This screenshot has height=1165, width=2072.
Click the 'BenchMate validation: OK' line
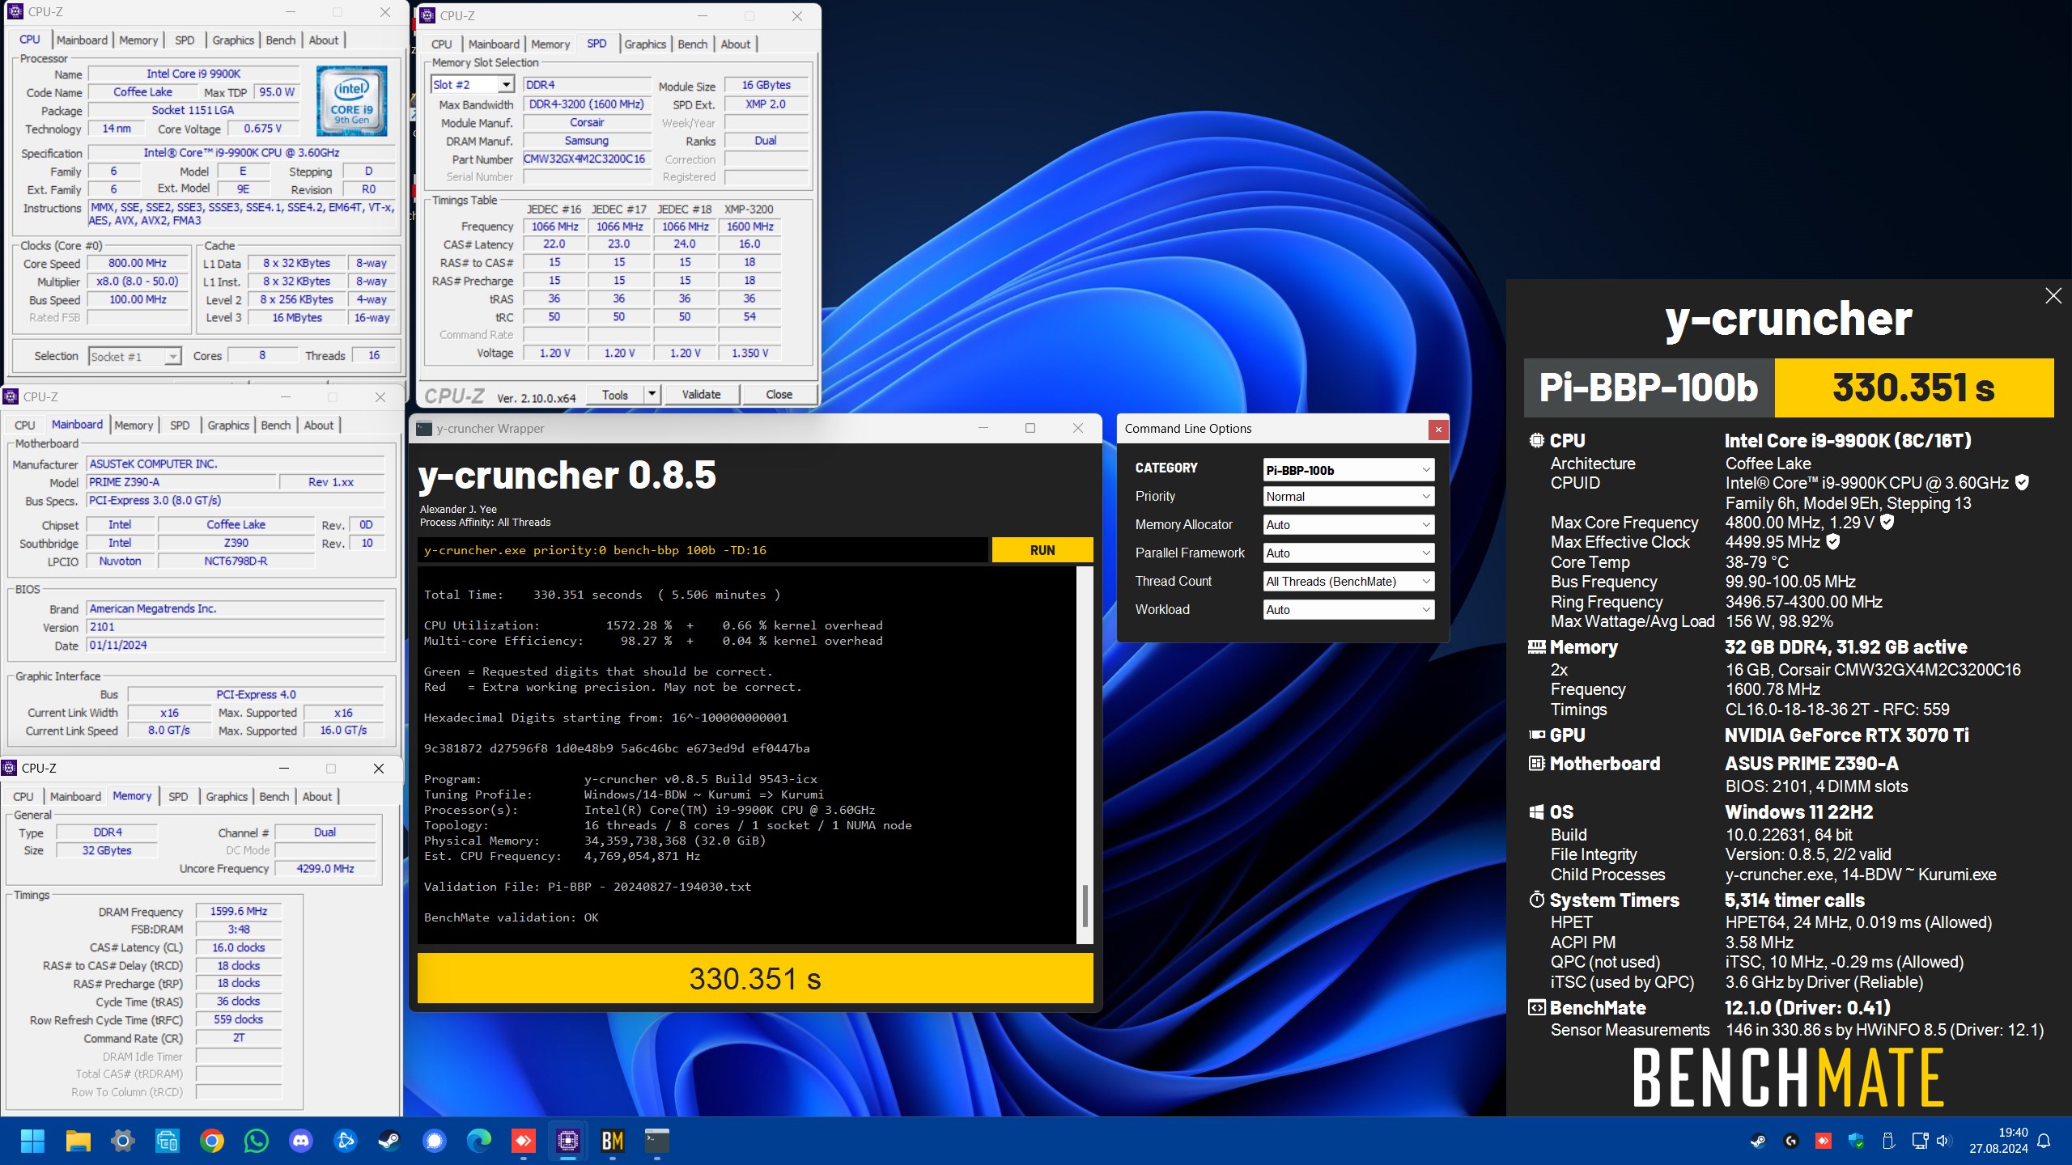(x=511, y=917)
